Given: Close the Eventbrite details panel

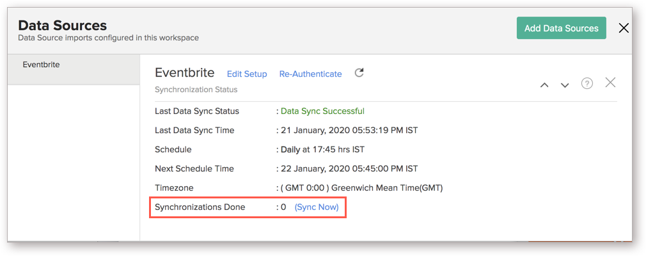Looking at the screenshot, I should [610, 83].
